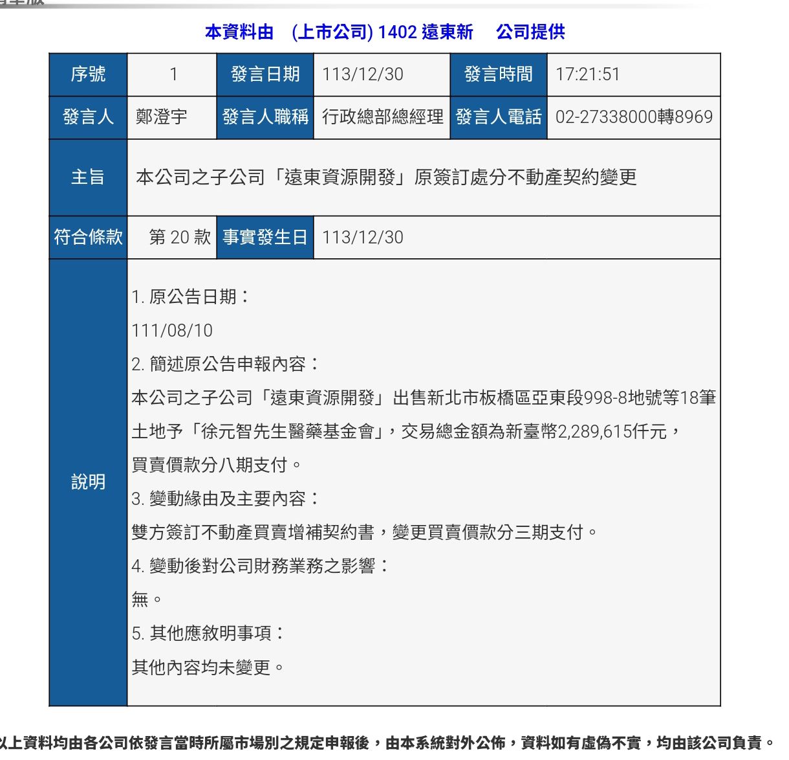Click the line '5. 其他應敘明事項：'
This screenshot has width=789, height=760.
209,634
